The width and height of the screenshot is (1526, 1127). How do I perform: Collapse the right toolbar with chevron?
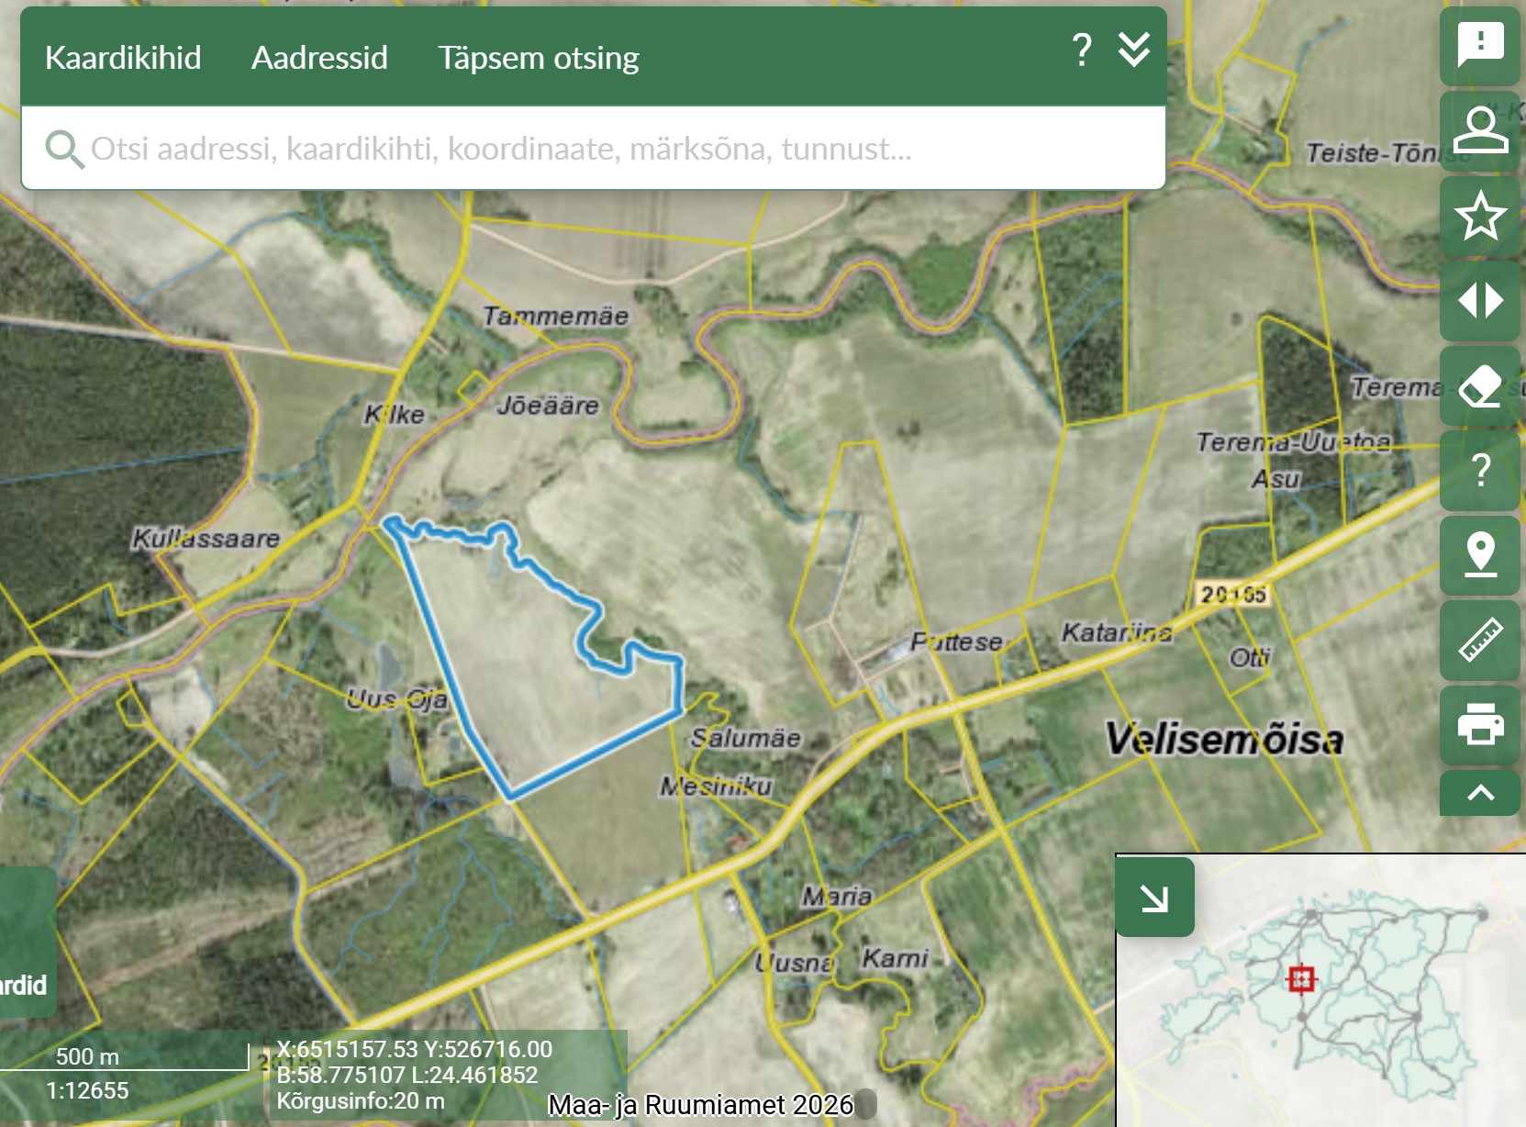pos(1479,793)
